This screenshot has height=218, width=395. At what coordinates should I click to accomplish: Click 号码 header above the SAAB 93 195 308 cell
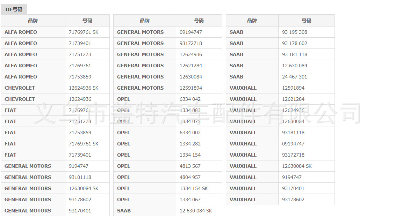tap(306, 21)
